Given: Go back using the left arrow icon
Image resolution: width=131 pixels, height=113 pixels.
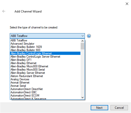Looking at the screenshot, I should click(x=4, y=11).
